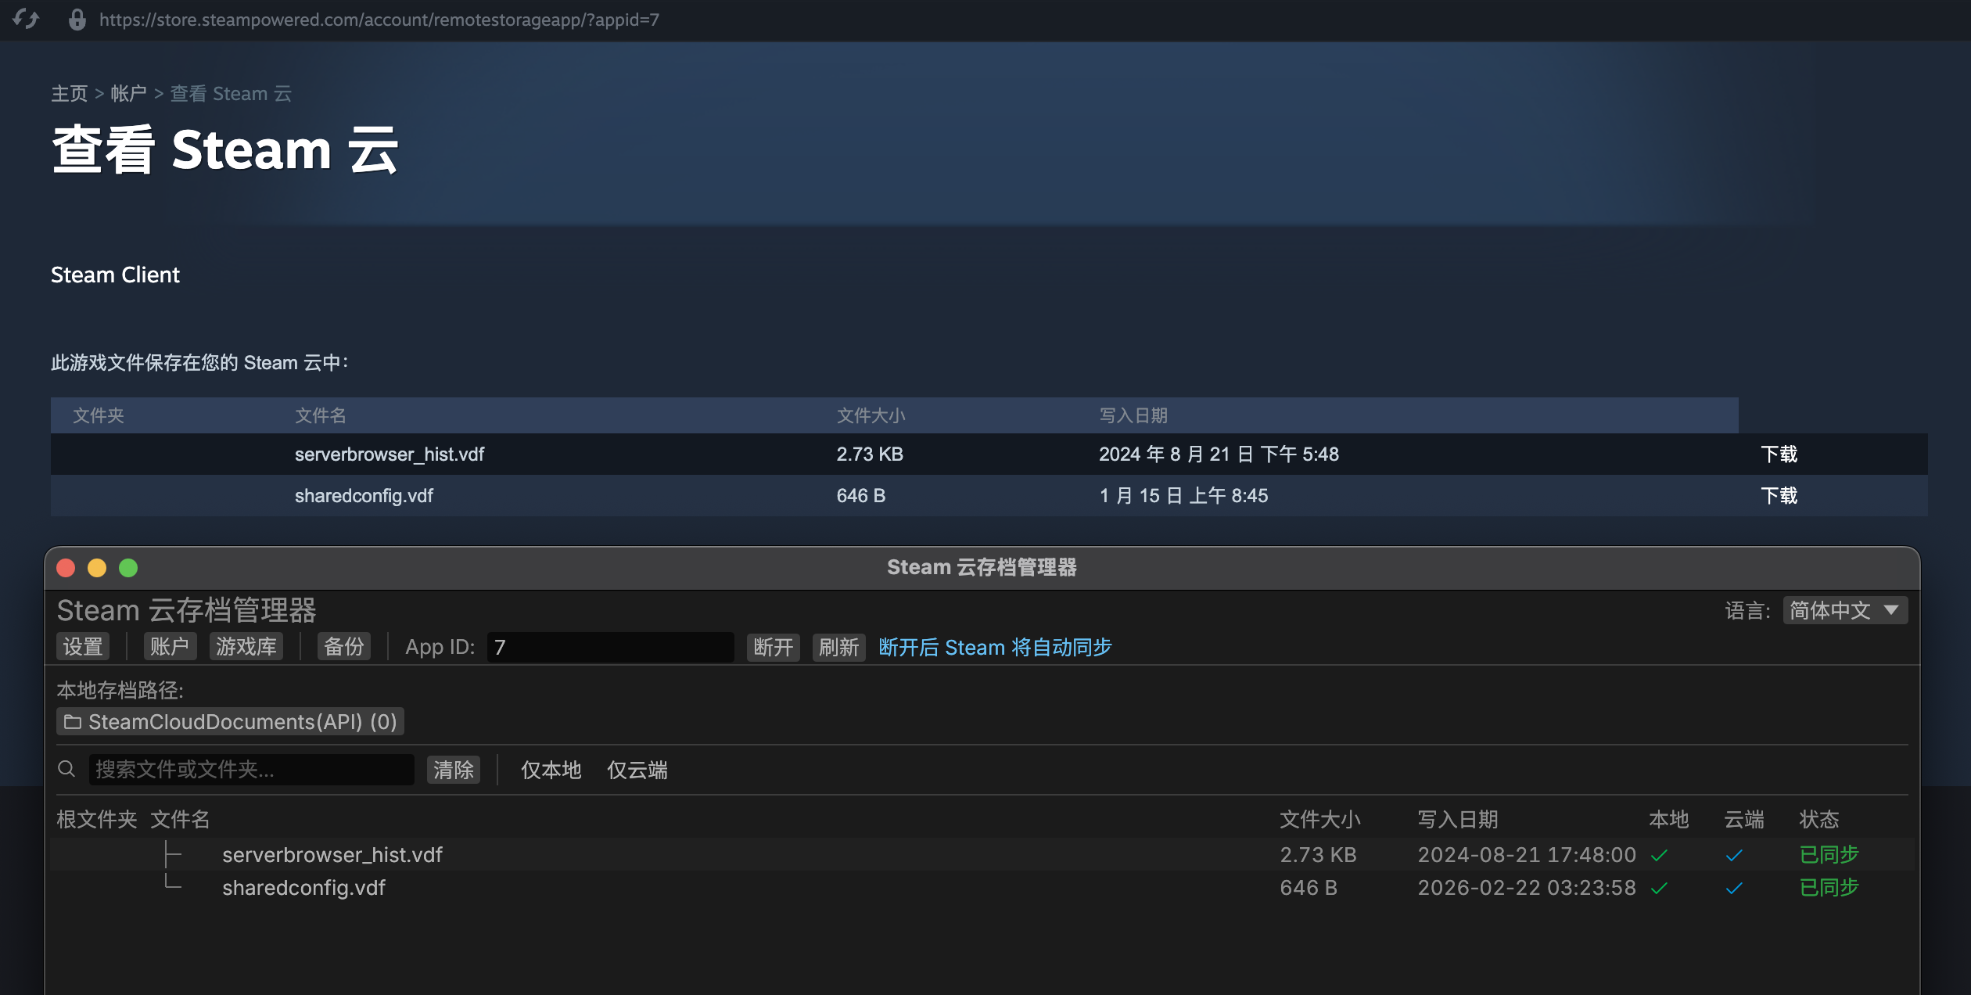Open the SteamCloudDocuments(API) folder
The image size is (1971, 995).
(x=230, y=721)
